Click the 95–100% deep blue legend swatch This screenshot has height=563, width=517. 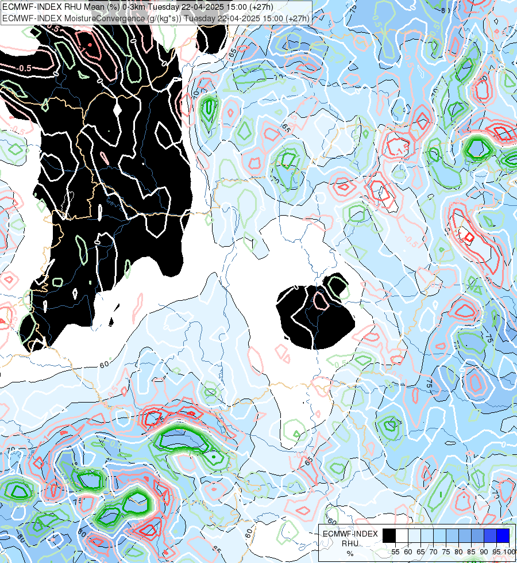coord(503,535)
